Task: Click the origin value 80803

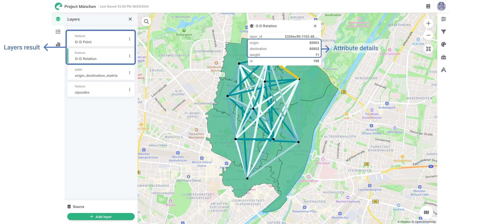Action: click(314, 43)
